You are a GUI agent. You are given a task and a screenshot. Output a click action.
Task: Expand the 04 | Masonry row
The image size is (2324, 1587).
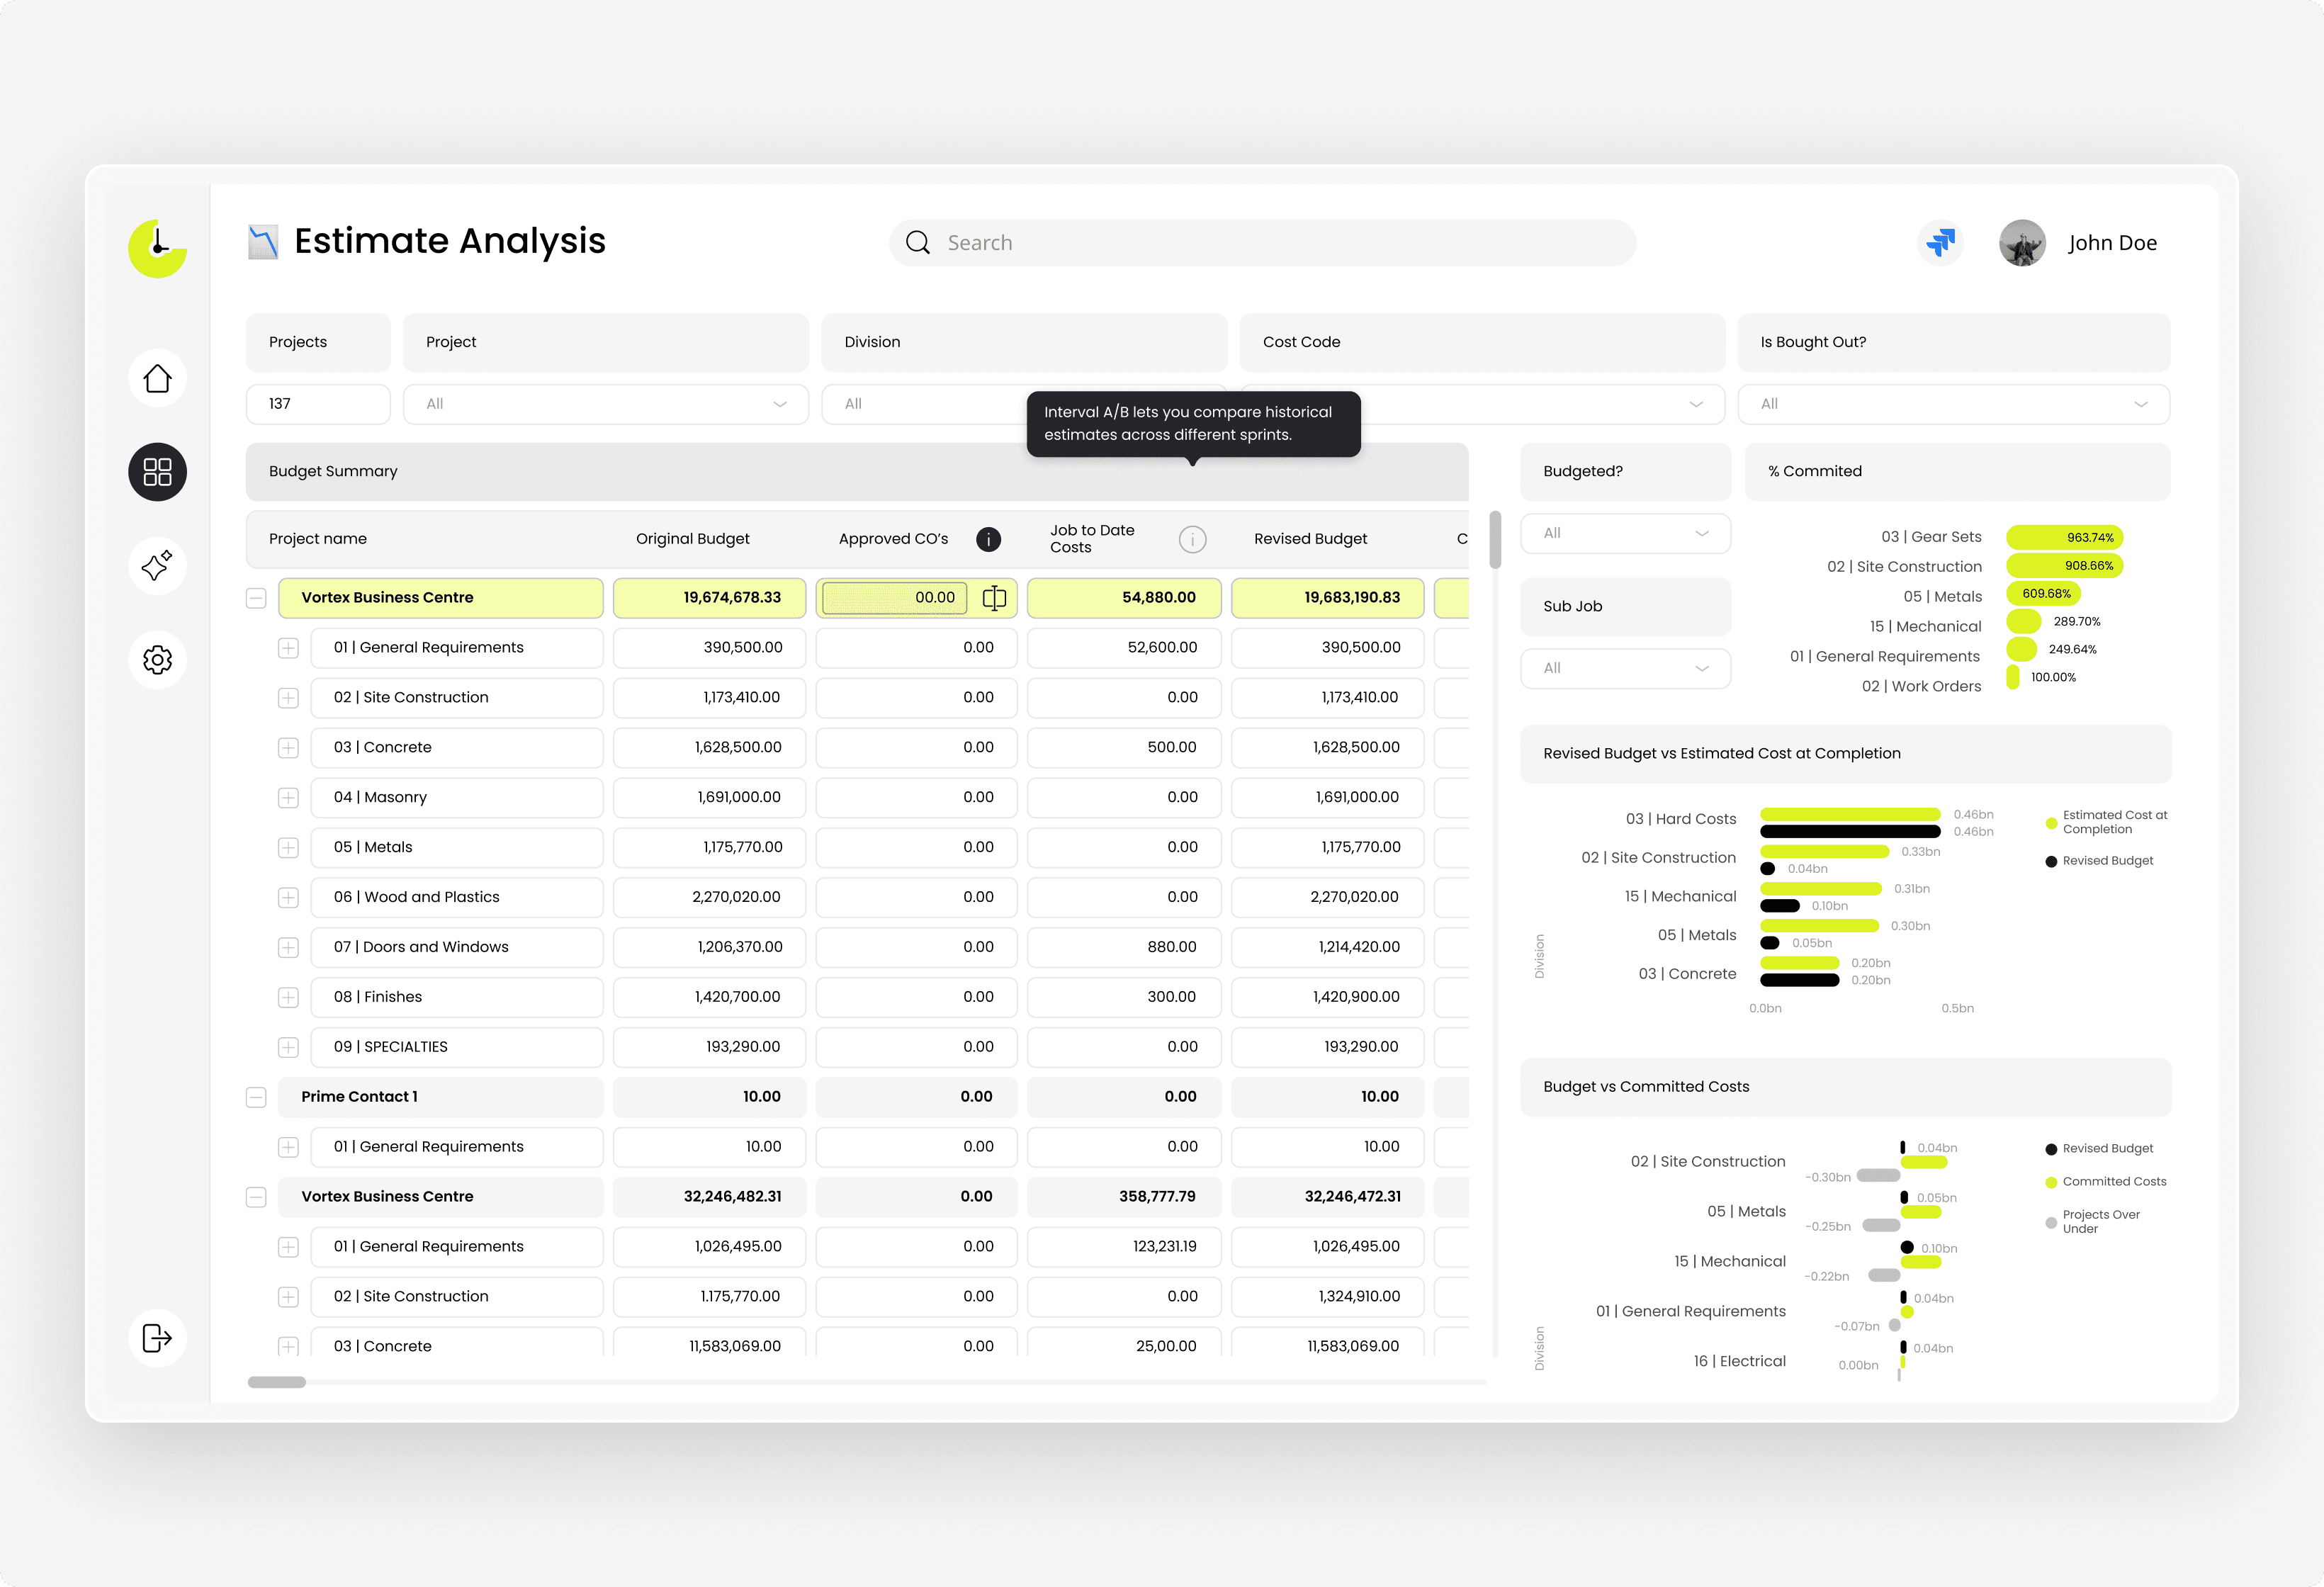(x=288, y=798)
